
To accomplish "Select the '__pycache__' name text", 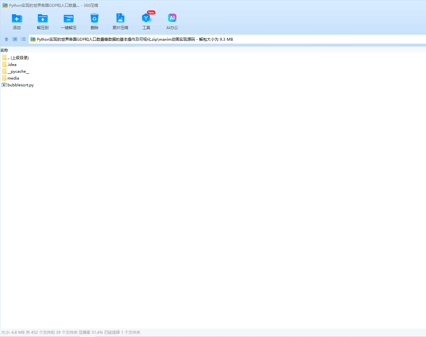I will tap(18, 71).
